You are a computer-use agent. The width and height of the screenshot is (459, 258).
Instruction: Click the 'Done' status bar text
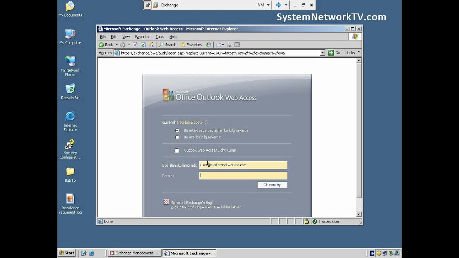[x=108, y=221]
